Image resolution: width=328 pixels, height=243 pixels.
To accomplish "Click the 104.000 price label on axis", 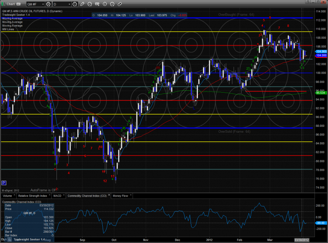I will [321, 55].
